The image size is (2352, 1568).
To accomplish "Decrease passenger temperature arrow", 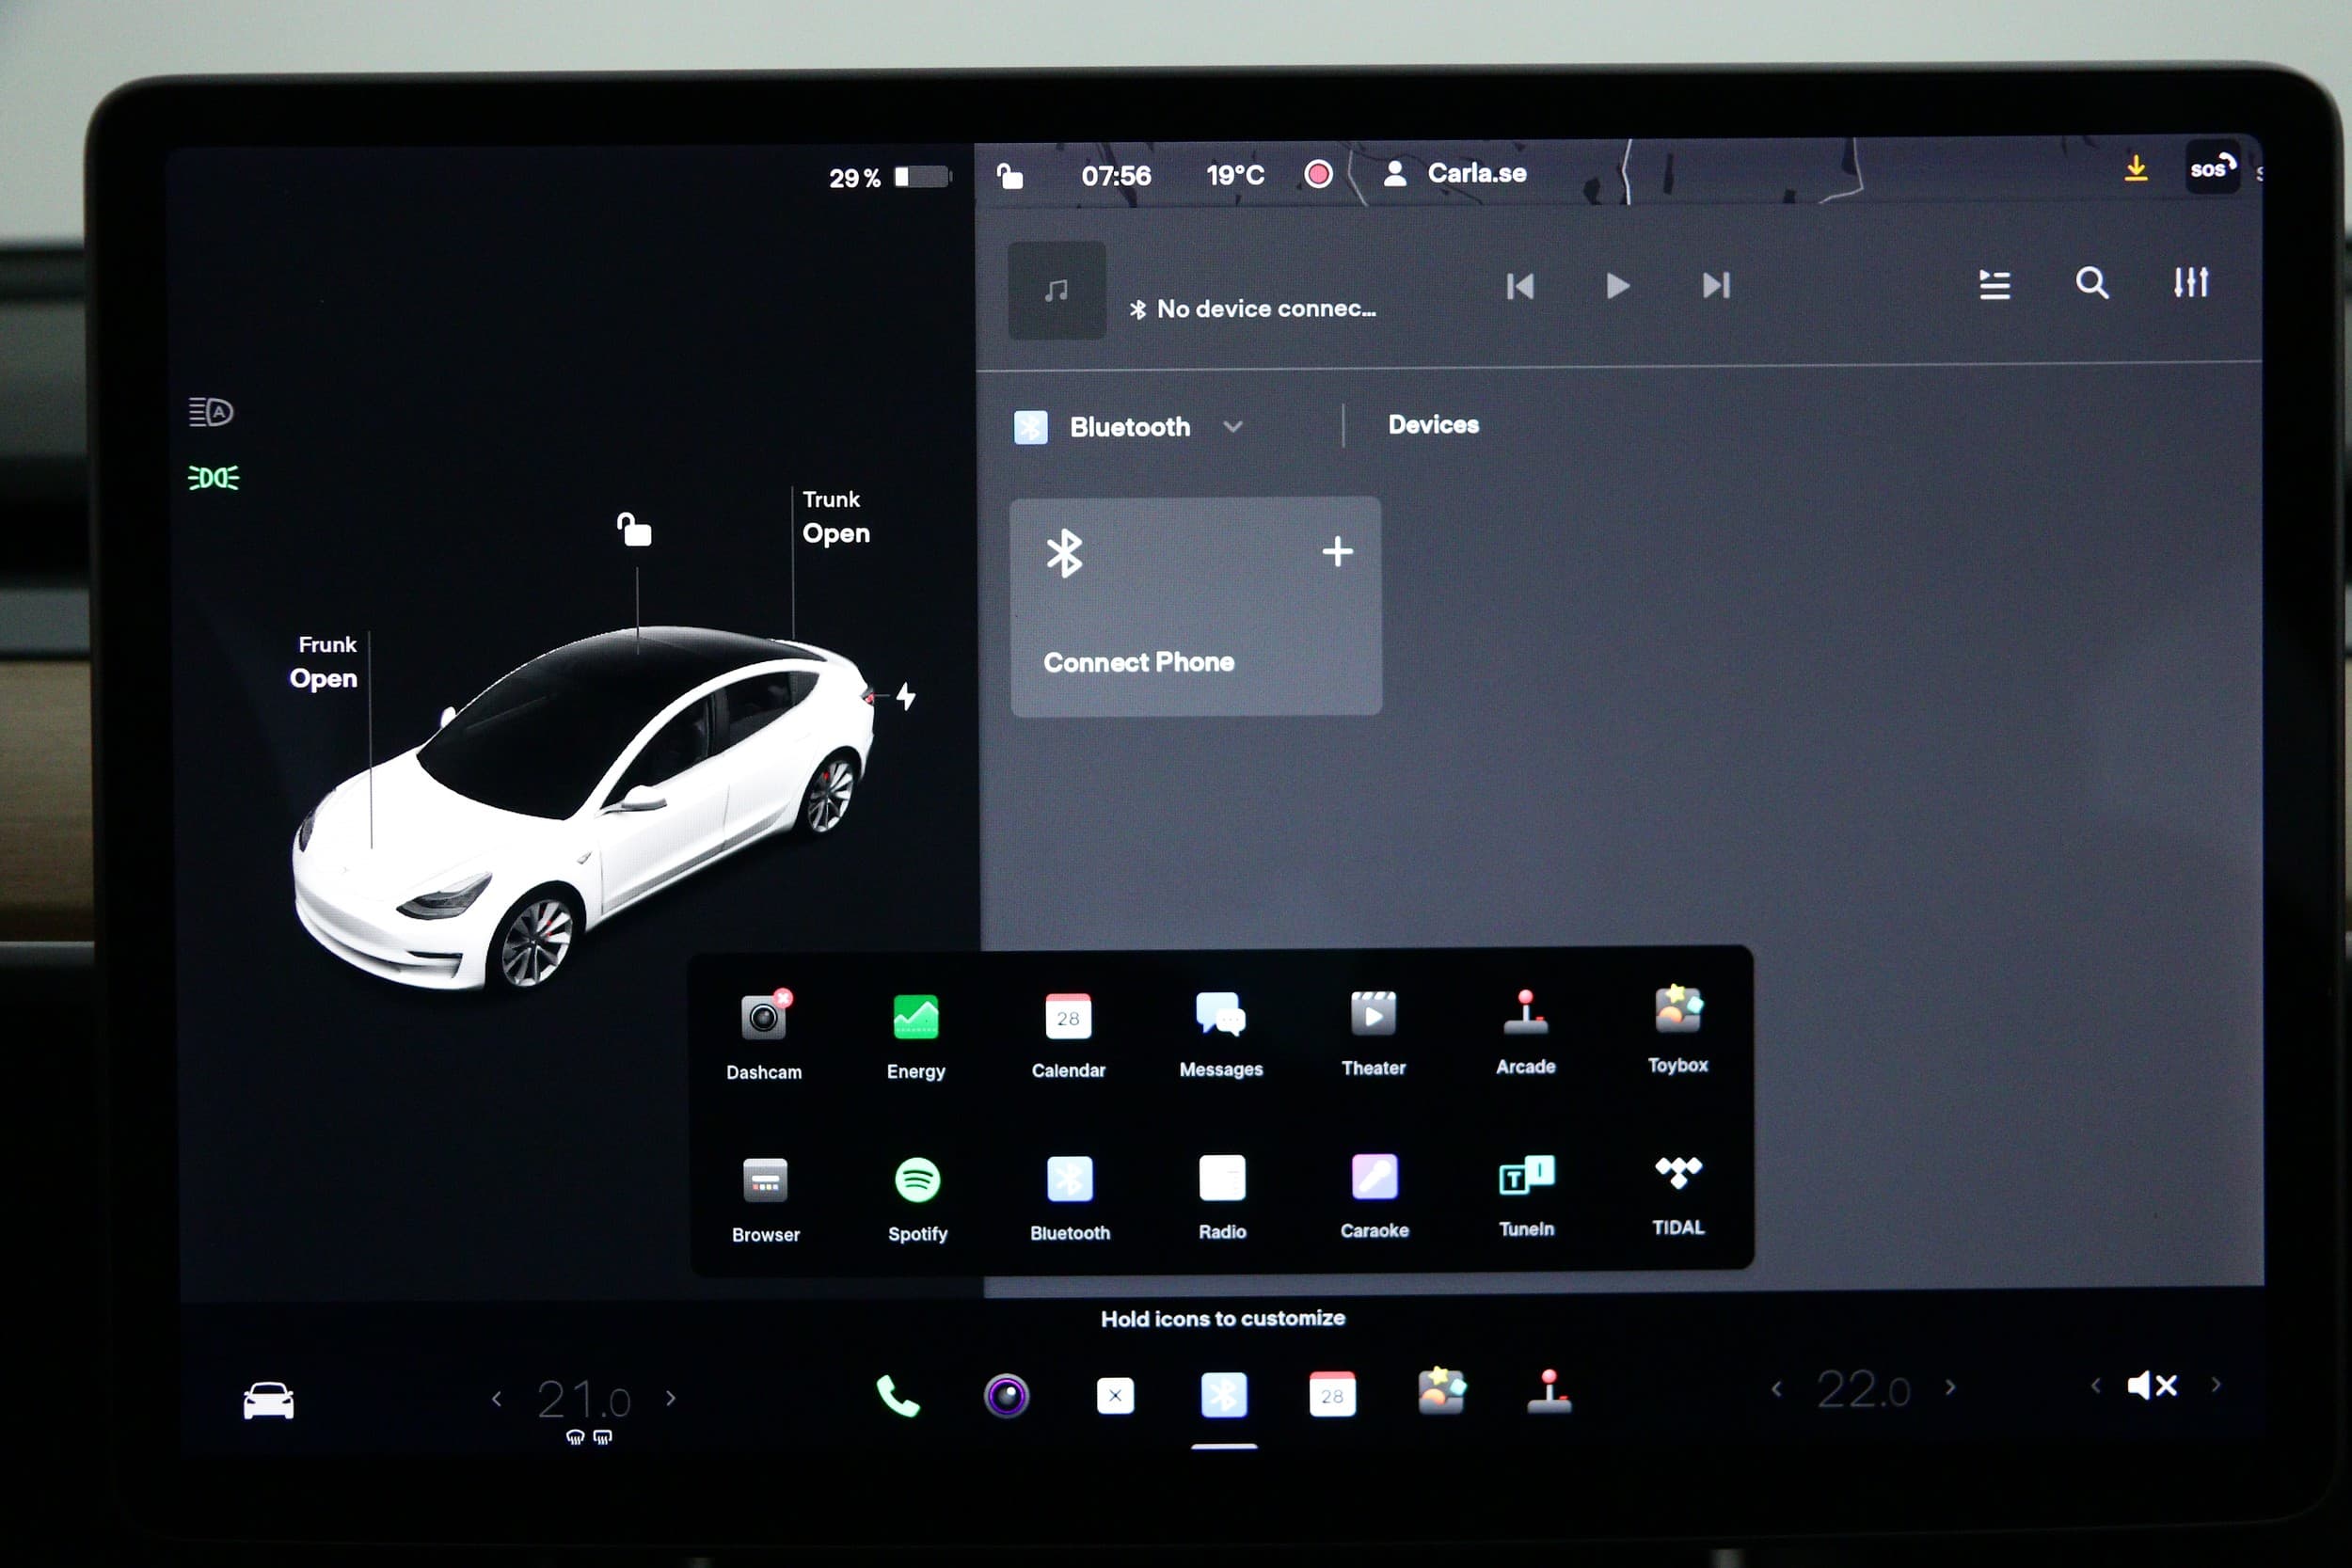I will click(x=1776, y=1389).
